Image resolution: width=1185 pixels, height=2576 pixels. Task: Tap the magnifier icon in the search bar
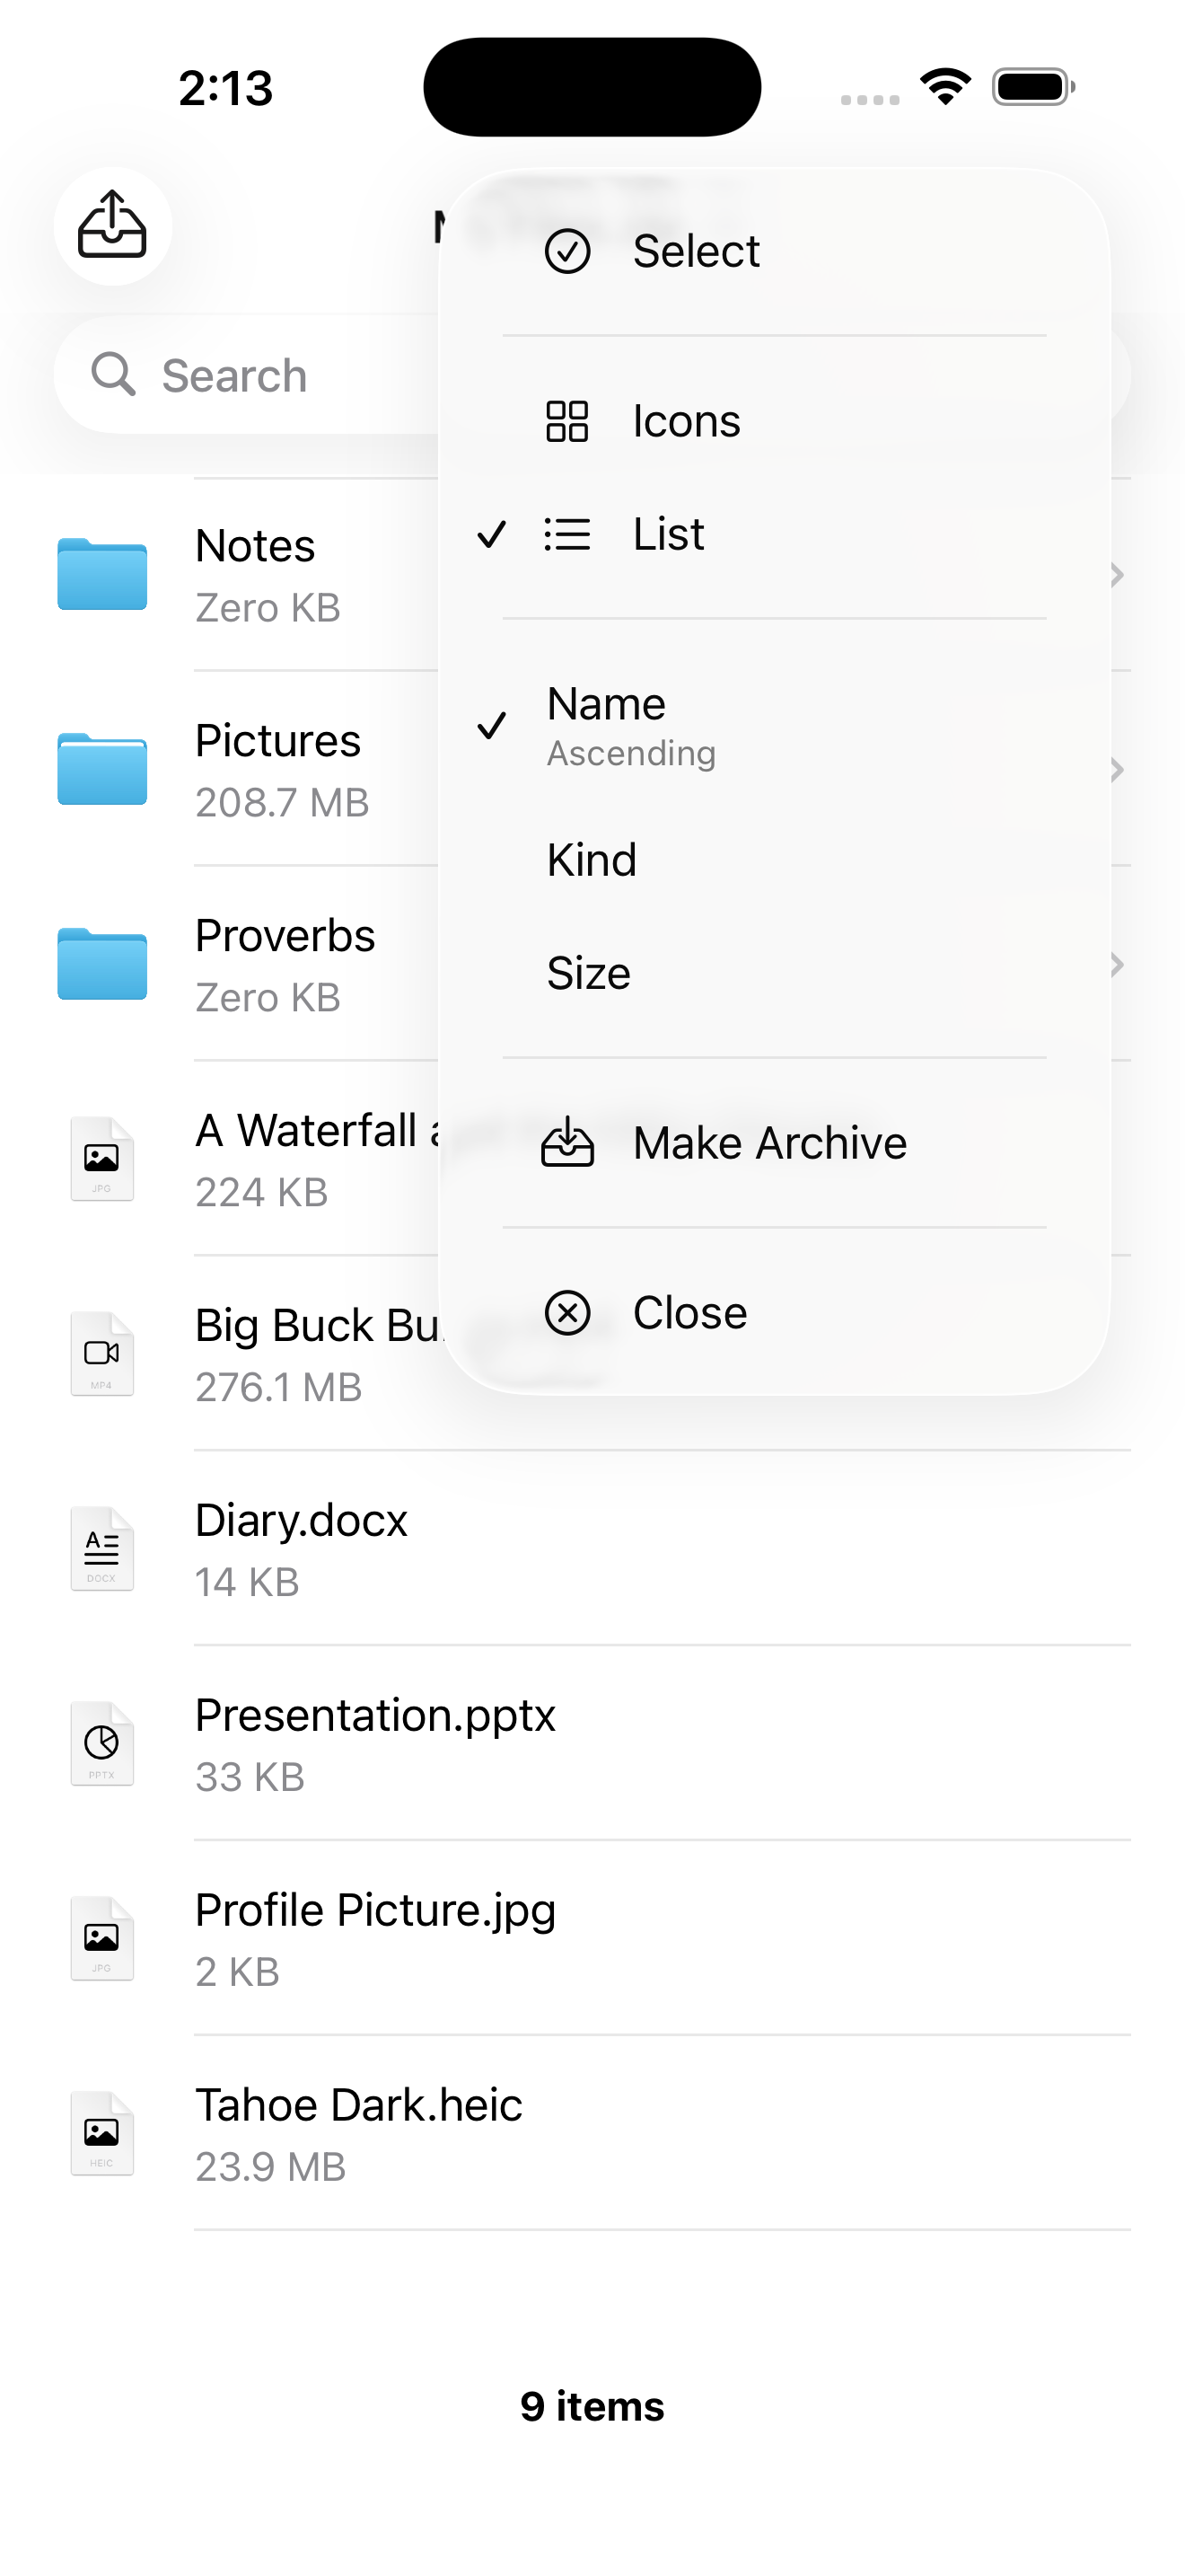(x=113, y=375)
